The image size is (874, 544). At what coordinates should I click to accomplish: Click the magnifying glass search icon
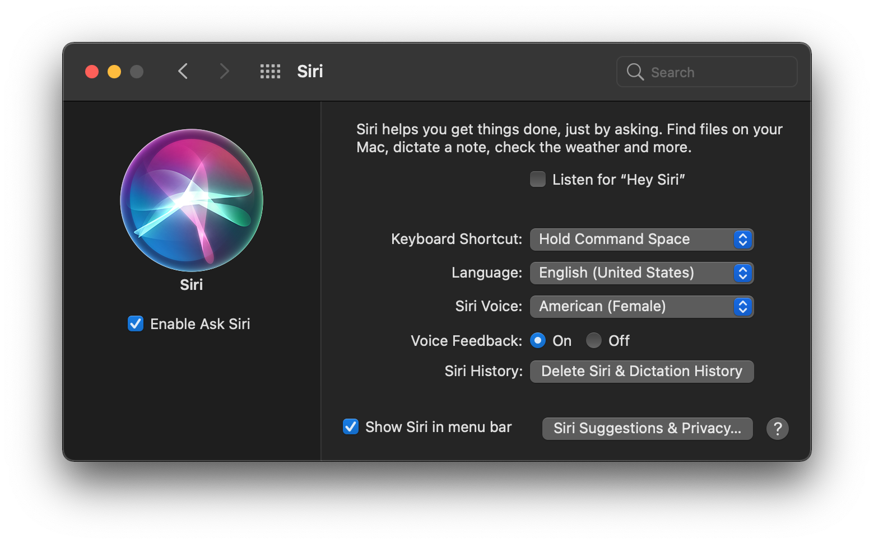coord(635,72)
